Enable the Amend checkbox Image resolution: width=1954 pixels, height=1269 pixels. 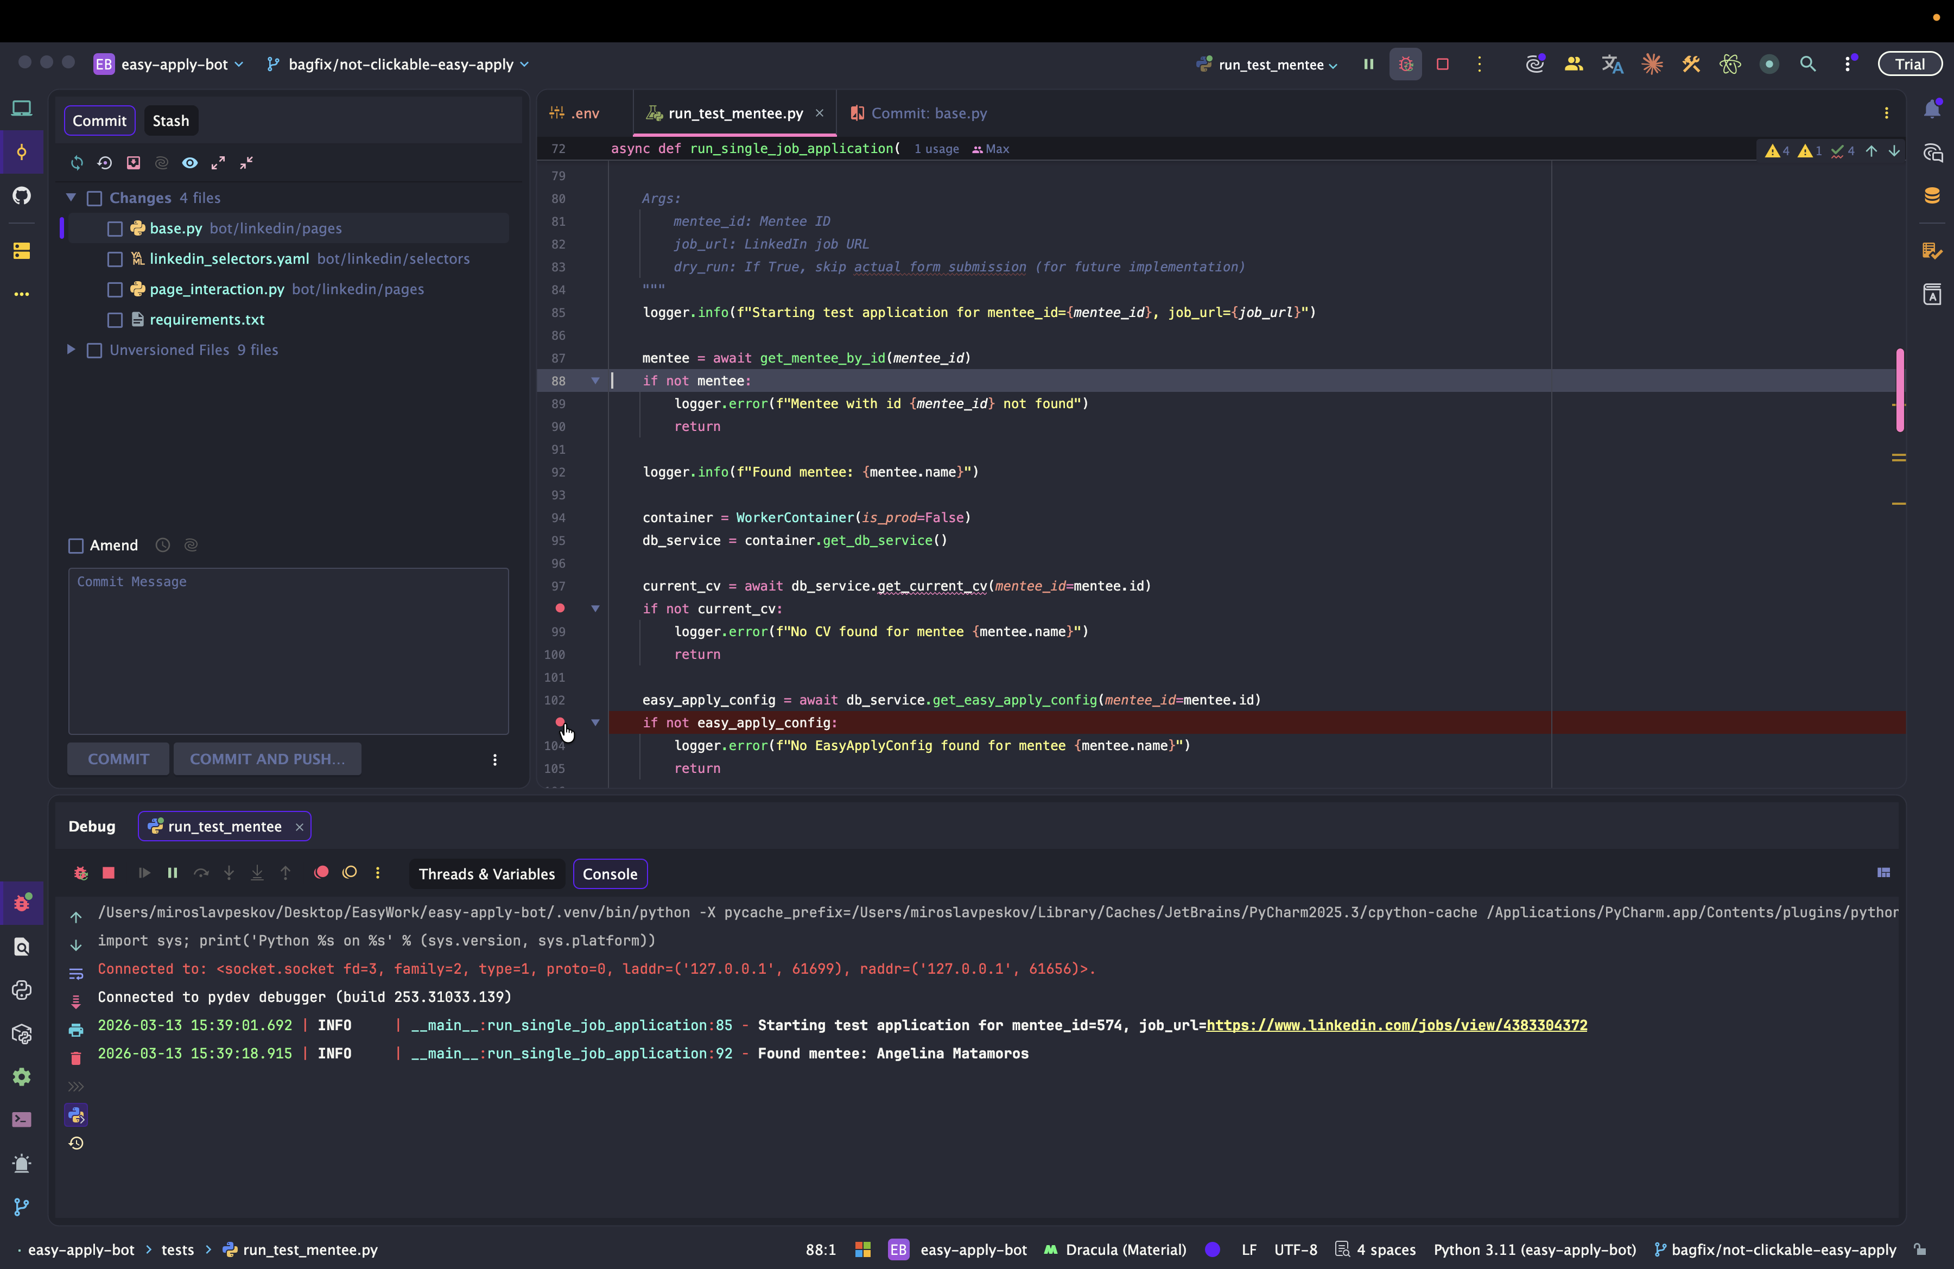[x=77, y=546]
